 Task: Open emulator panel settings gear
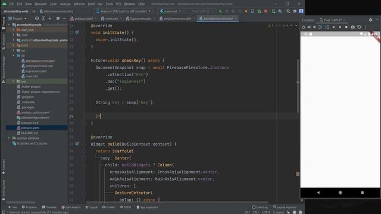click(370, 20)
